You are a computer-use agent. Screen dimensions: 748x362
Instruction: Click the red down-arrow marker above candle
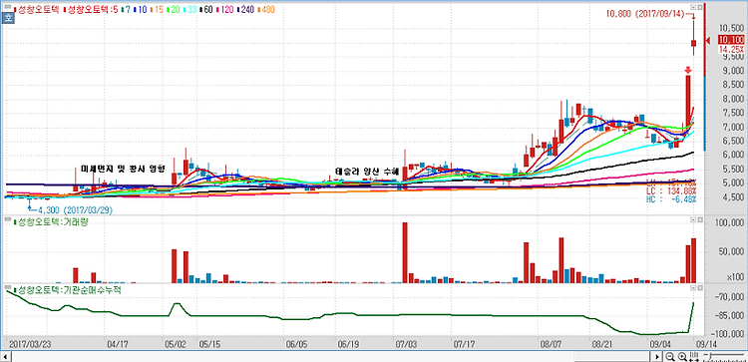click(x=688, y=71)
